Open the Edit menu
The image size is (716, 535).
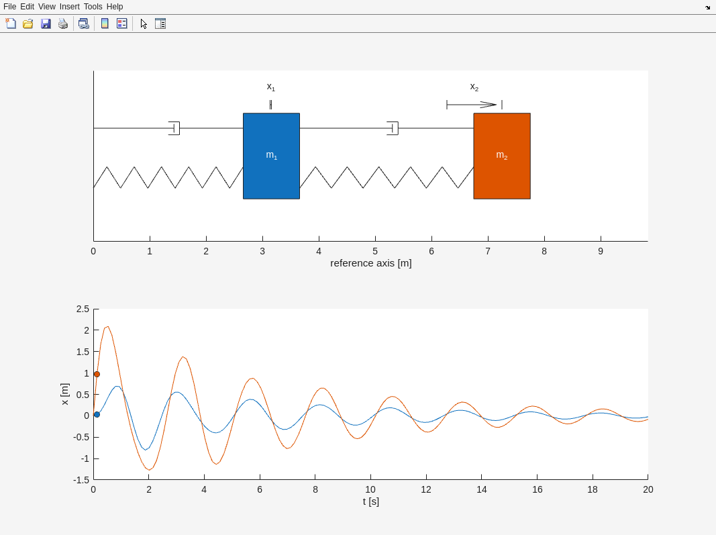tap(27, 7)
